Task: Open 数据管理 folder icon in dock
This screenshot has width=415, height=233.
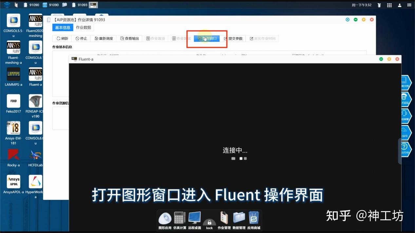Action: click(239, 221)
